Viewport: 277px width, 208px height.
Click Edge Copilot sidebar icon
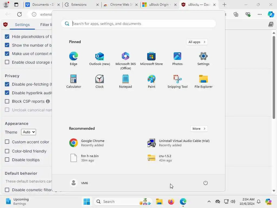click(271, 14)
